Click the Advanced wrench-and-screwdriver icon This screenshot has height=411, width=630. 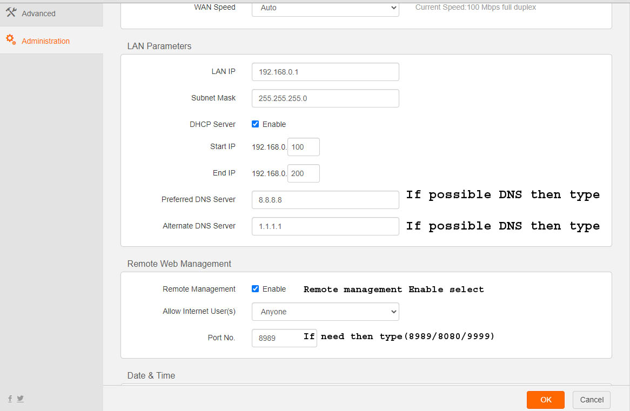coord(11,13)
